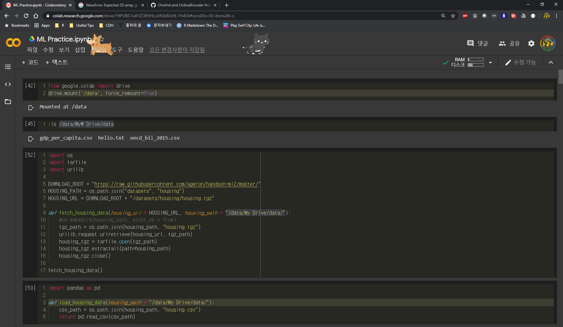Open the table of contents sidebar icon
Screen dimensions: 563x327
[8, 67]
